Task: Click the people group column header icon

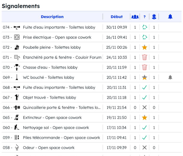Action: pos(135,17)
